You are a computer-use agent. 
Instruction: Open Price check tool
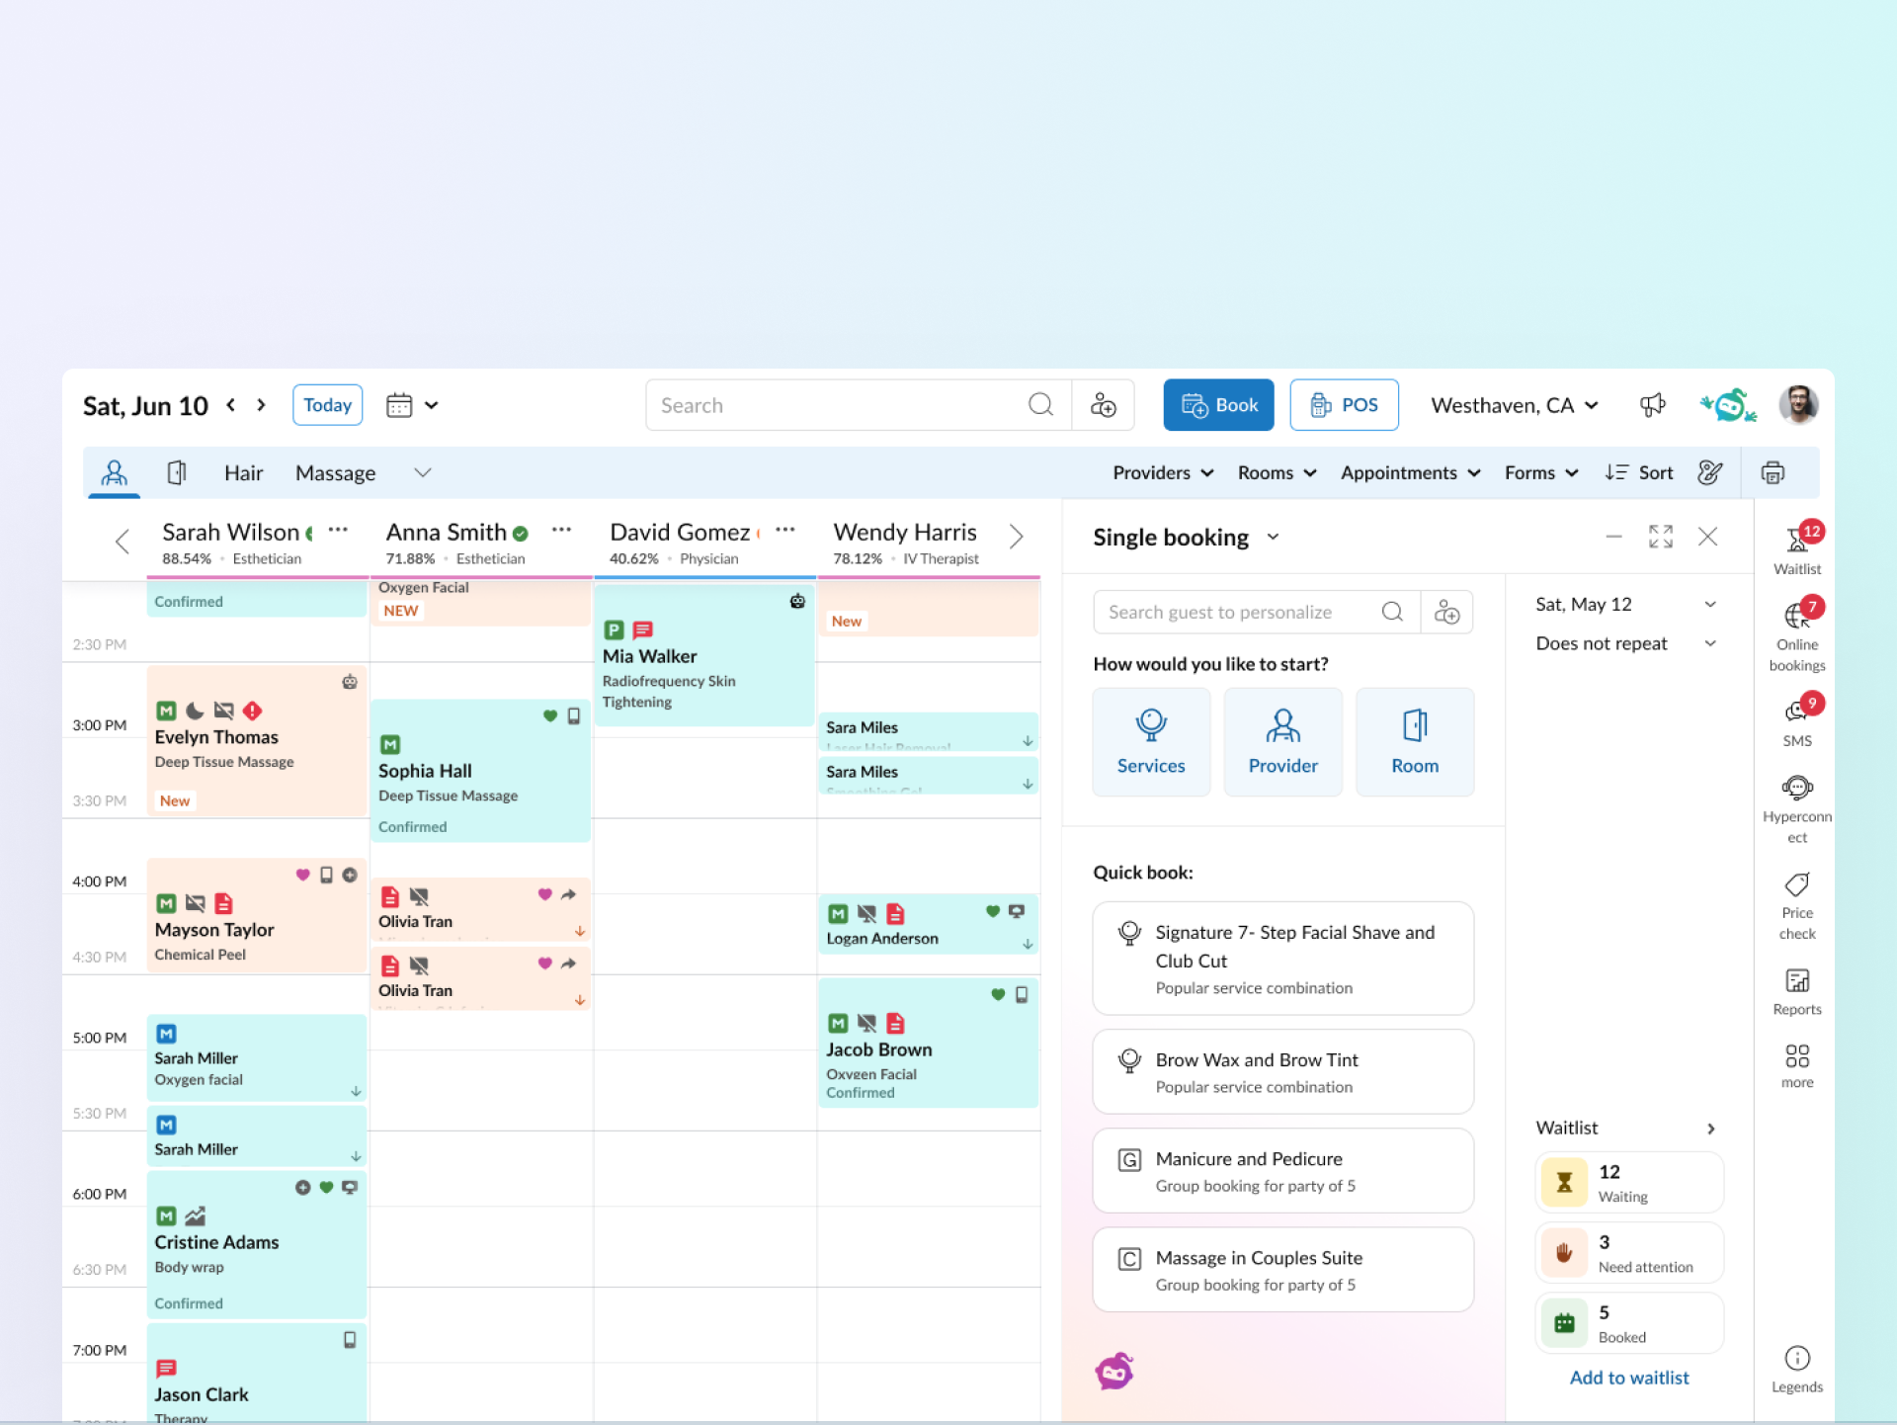point(1796,906)
